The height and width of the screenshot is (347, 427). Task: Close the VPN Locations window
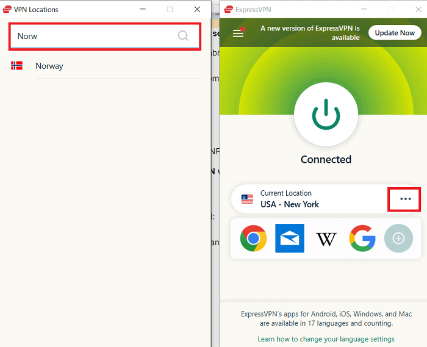(197, 9)
